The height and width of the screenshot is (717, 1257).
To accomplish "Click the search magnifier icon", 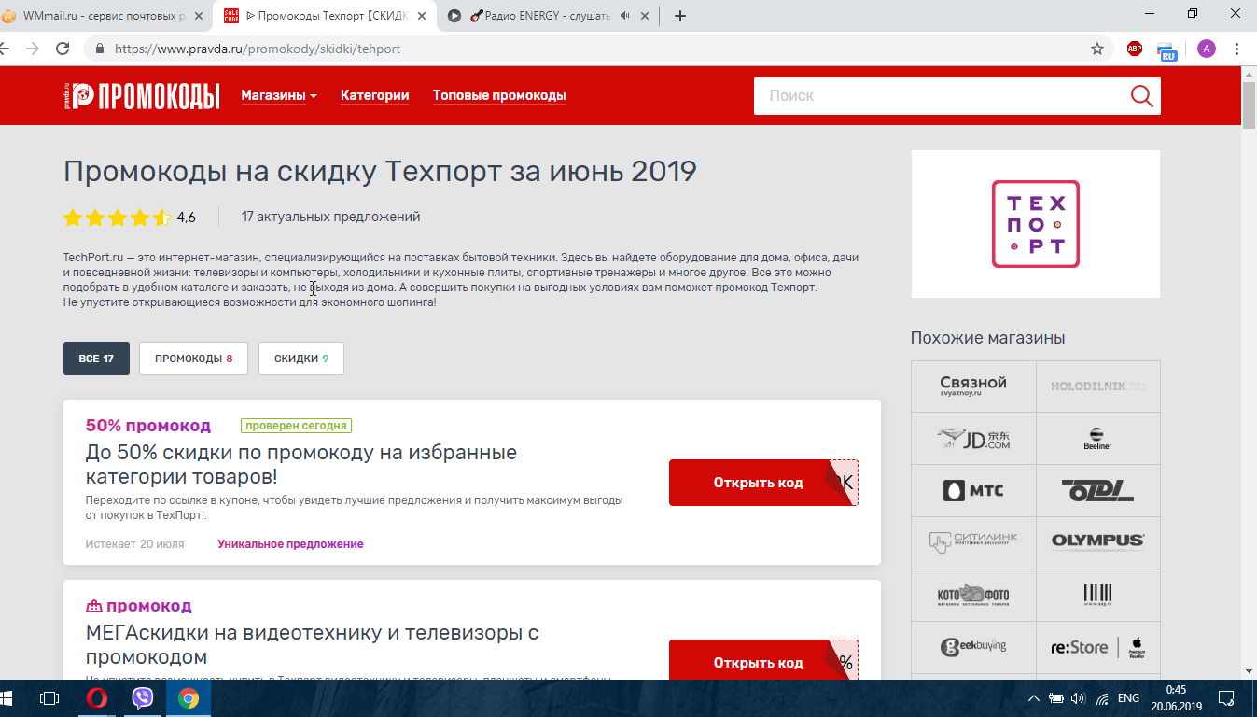I will click(1140, 95).
